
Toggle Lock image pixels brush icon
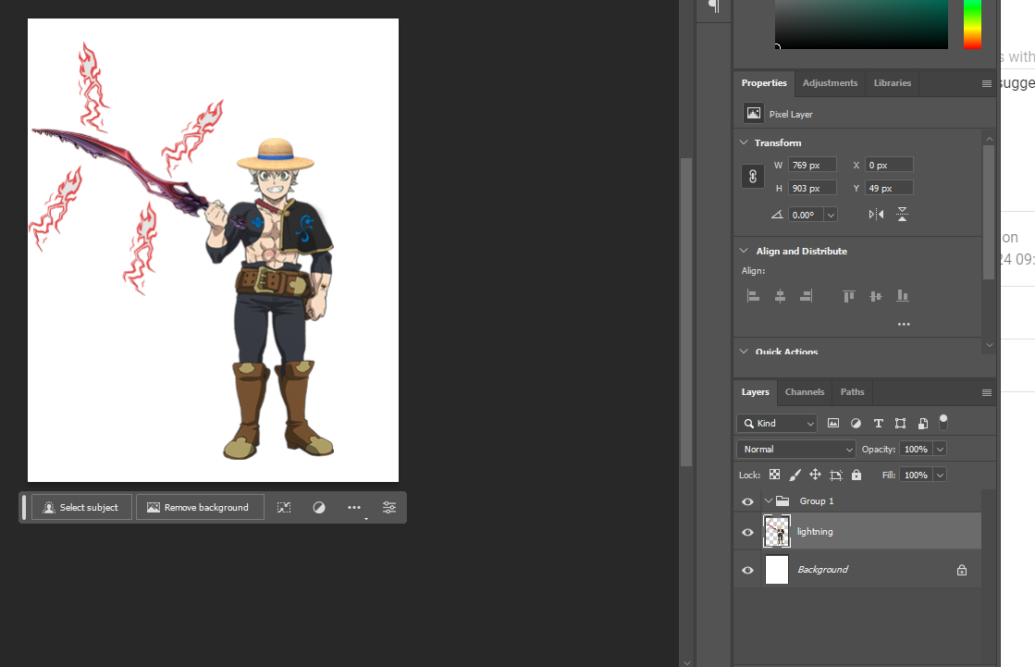click(x=795, y=475)
